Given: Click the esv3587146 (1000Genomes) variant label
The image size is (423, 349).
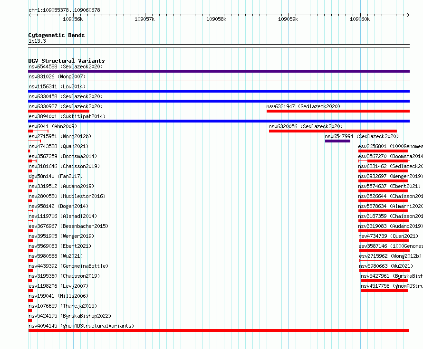Looking at the screenshot, I should (391, 246).
